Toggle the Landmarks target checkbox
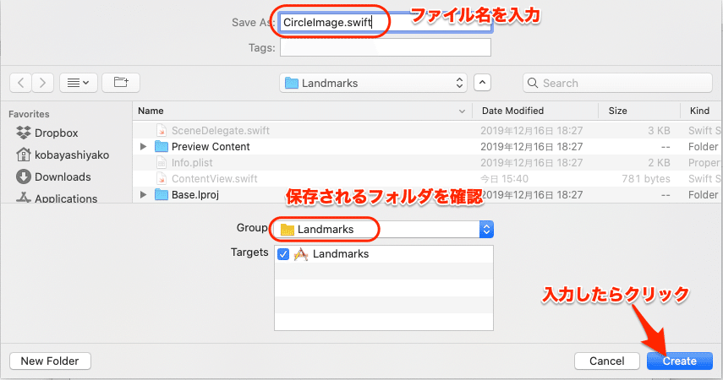Screen dimensions: 723x380 click(283, 254)
